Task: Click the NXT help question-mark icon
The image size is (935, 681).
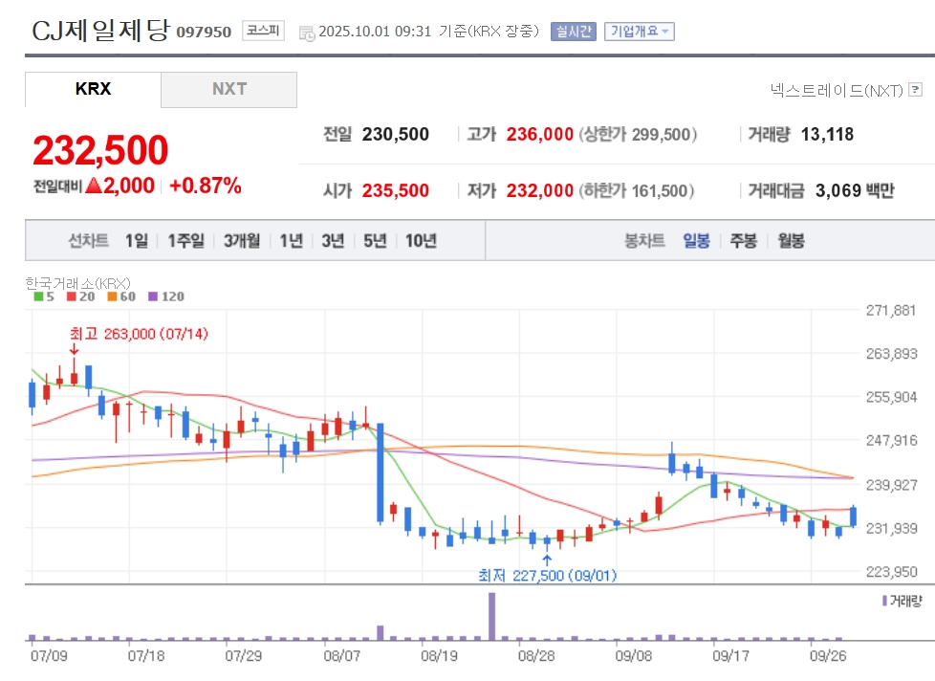Action: (x=915, y=90)
